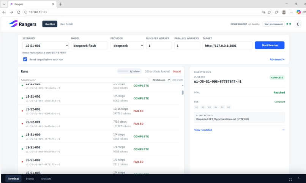Open the Terminal tab
The height and width of the screenshot is (183, 306).
[13, 179]
